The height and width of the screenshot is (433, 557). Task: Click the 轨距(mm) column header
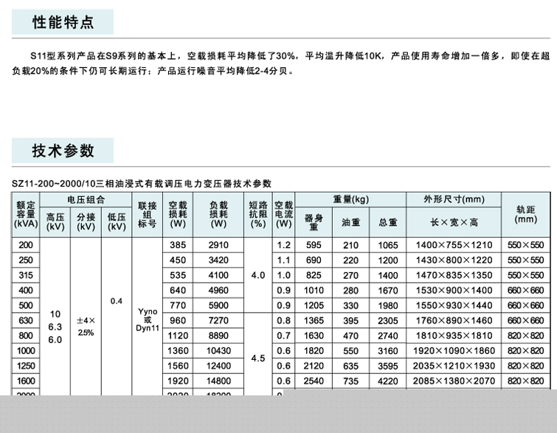(525, 214)
